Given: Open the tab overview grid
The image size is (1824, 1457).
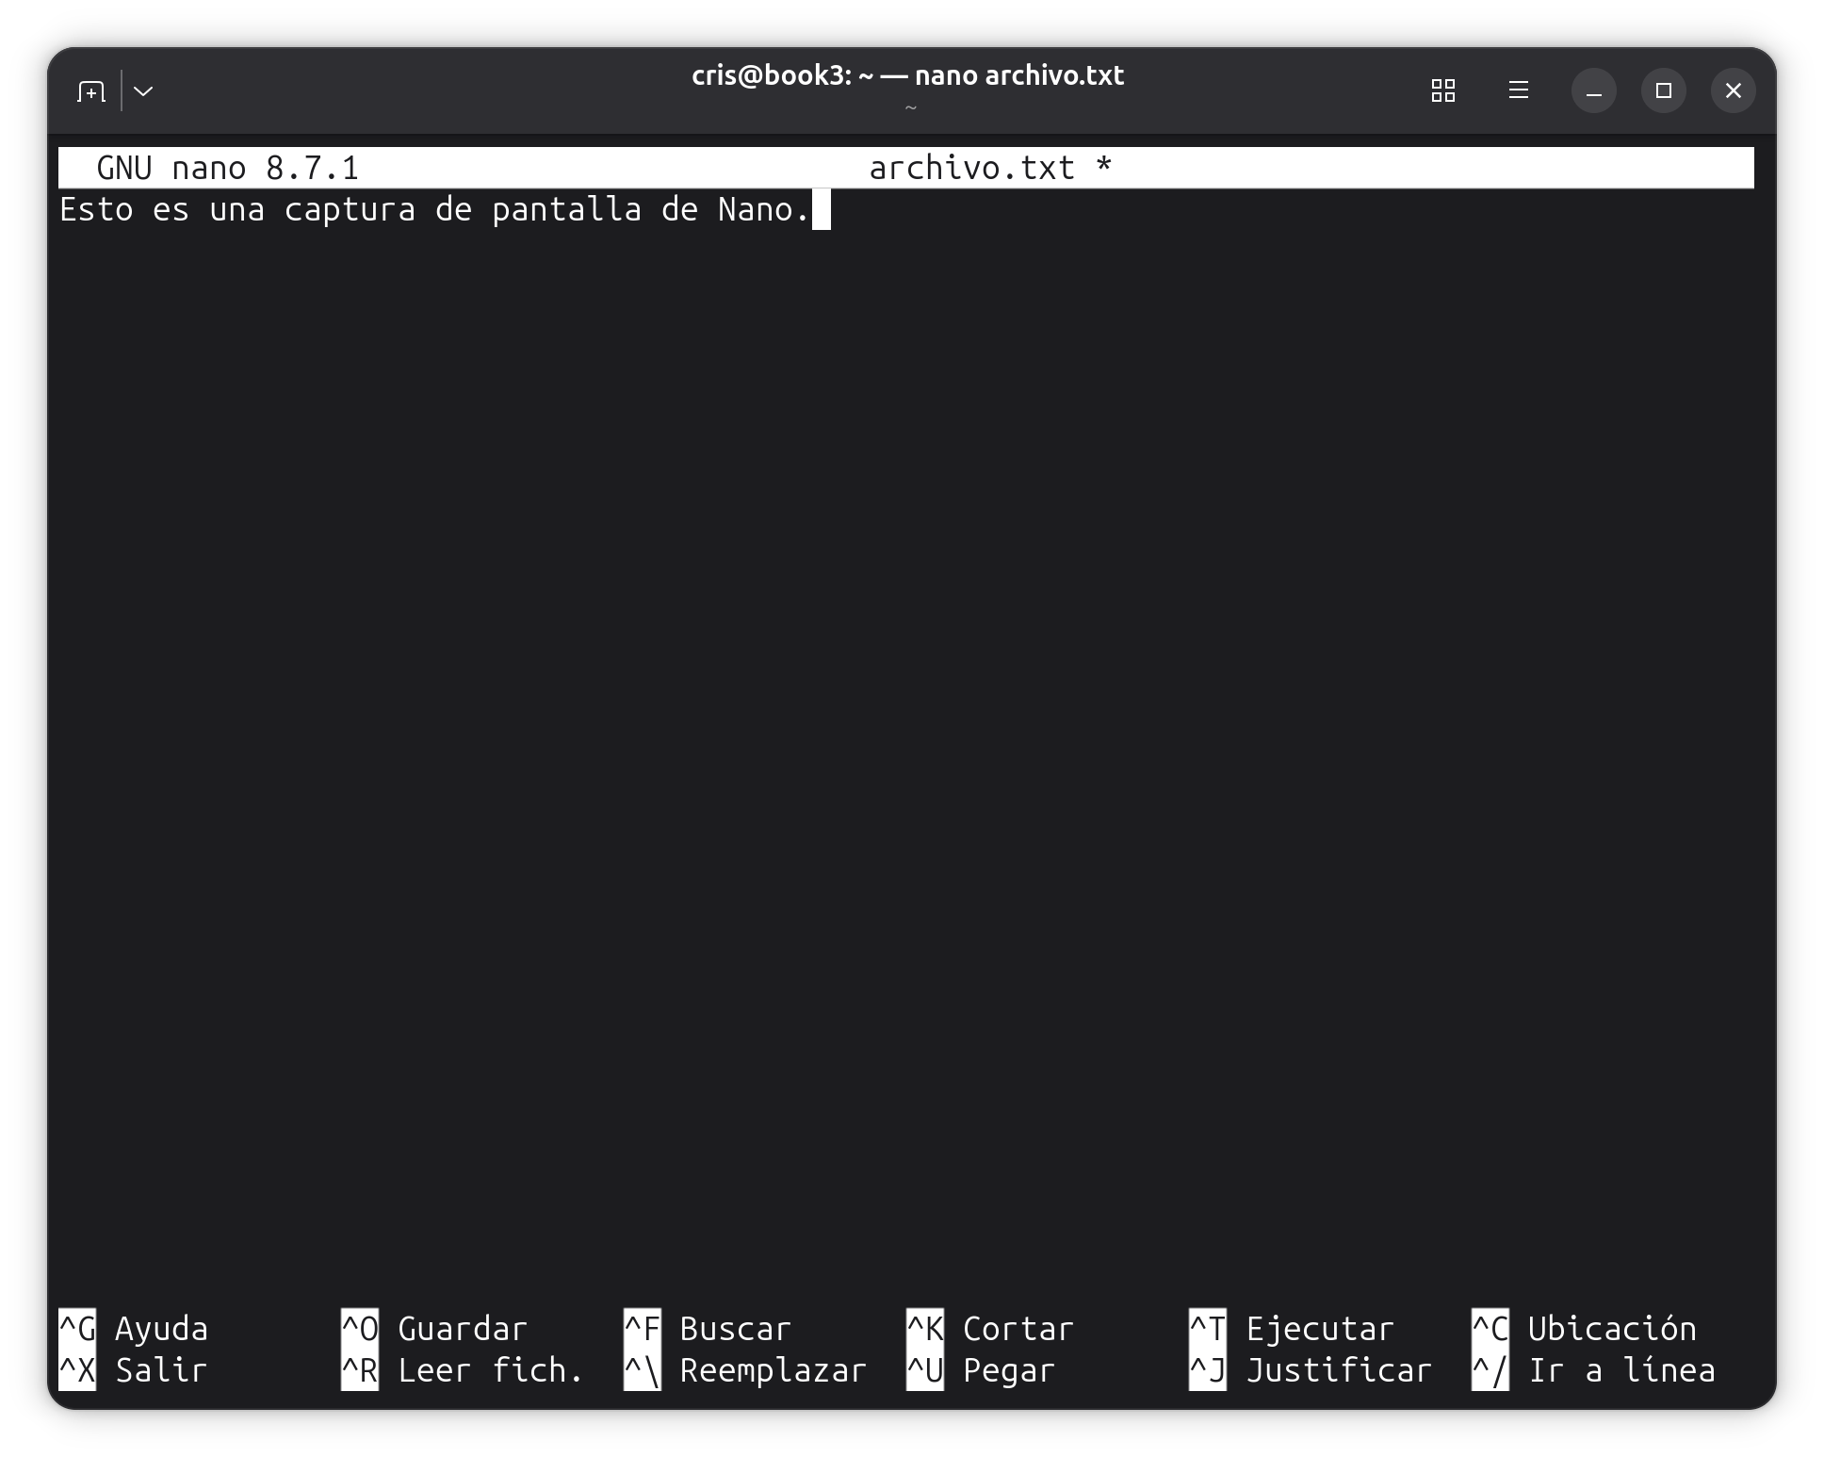Looking at the screenshot, I should (x=1442, y=90).
